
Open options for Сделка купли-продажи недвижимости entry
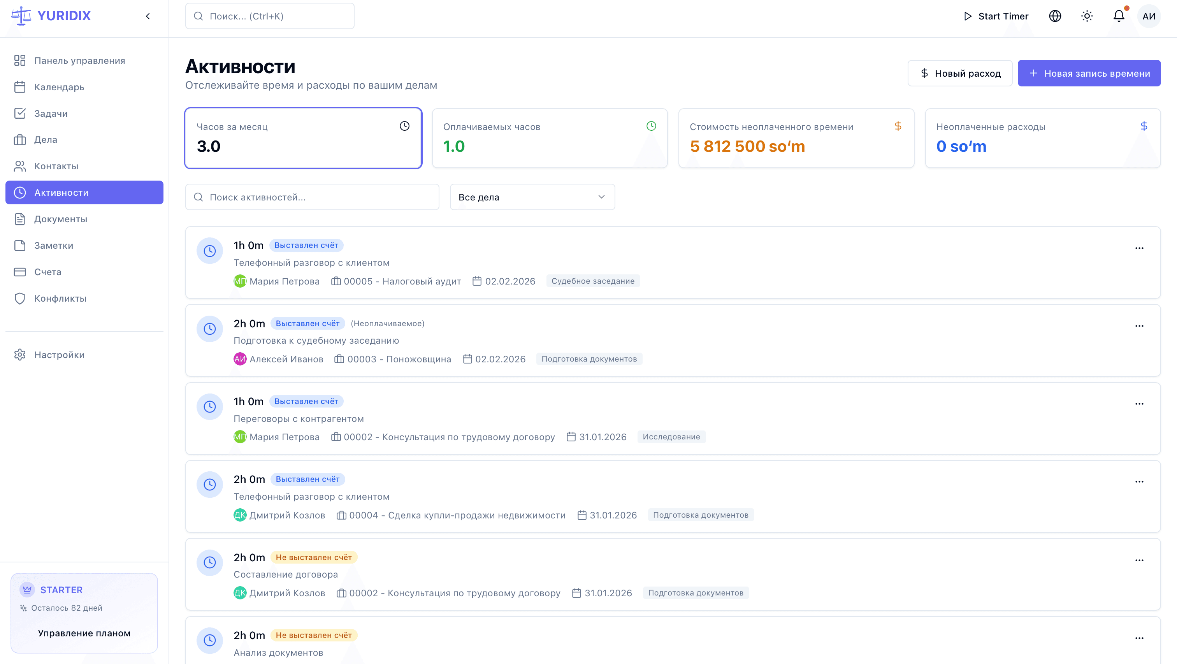coord(1140,482)
